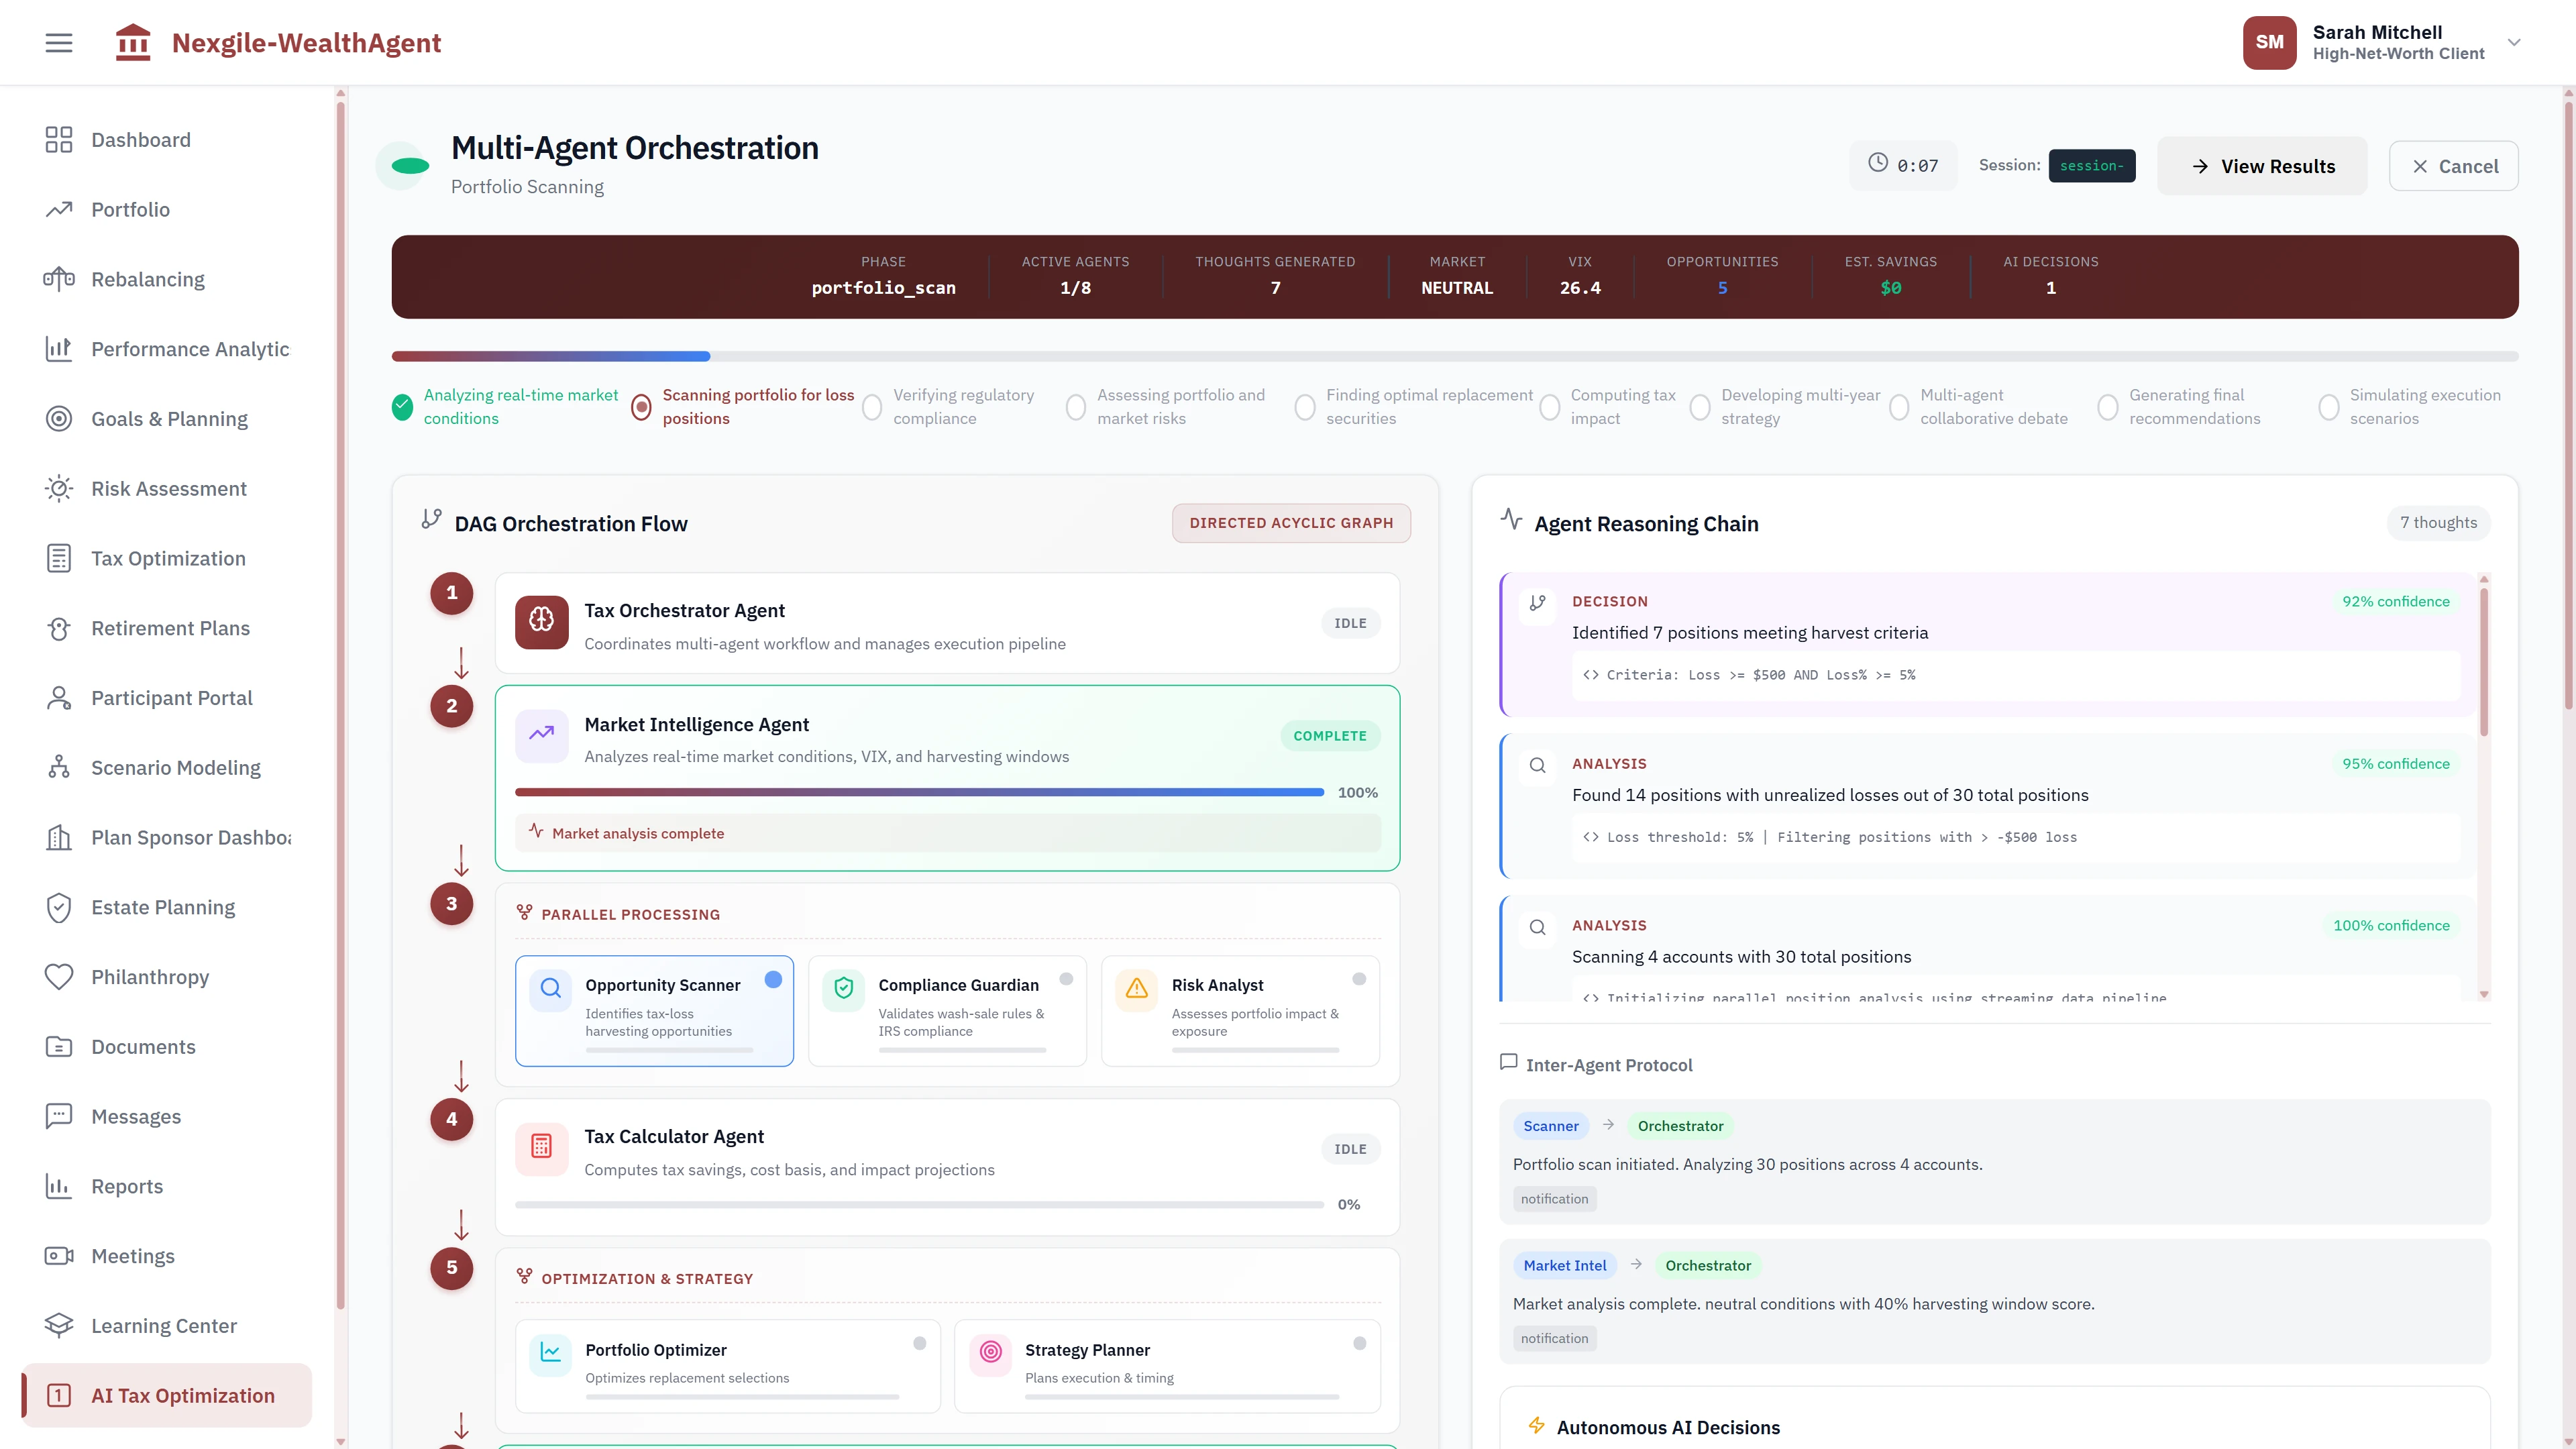Open View Results

[2262, 165]
